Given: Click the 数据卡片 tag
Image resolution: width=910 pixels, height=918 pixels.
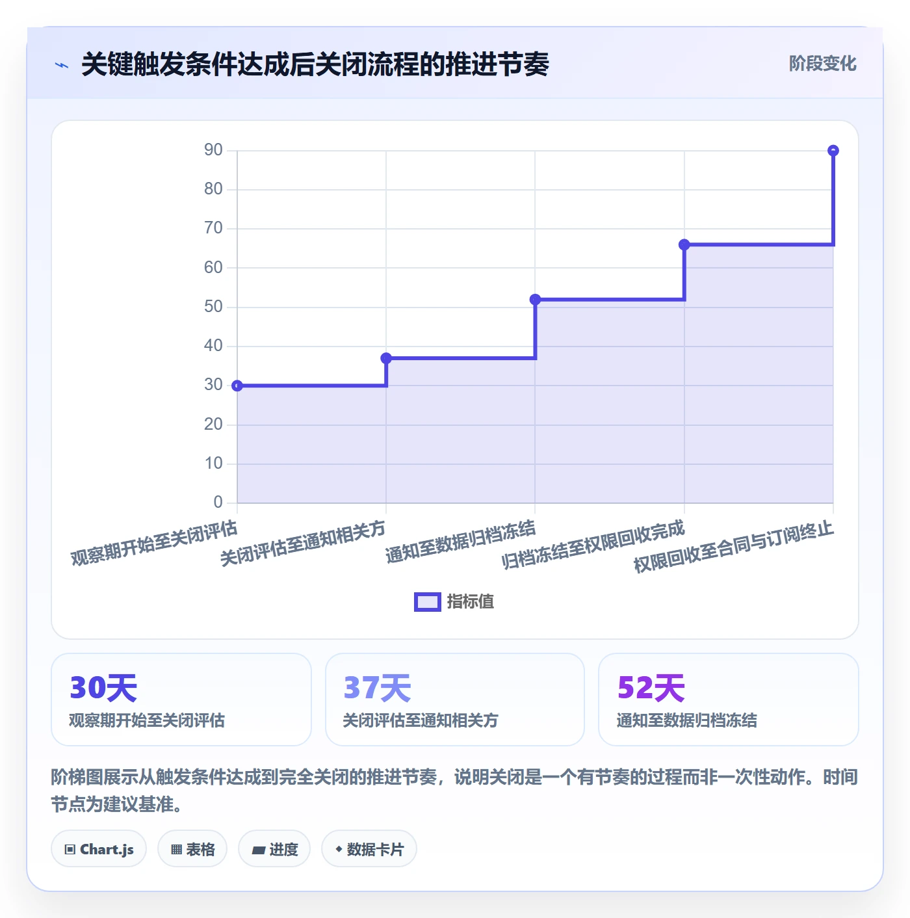Looking at the screenshot, I should (369, 848).
